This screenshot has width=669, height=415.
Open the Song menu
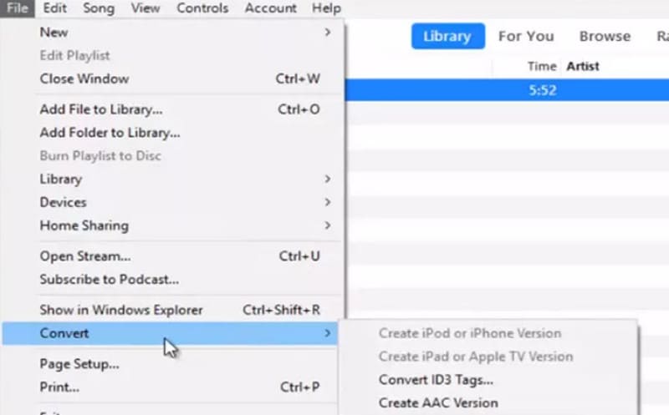[99, 8]
